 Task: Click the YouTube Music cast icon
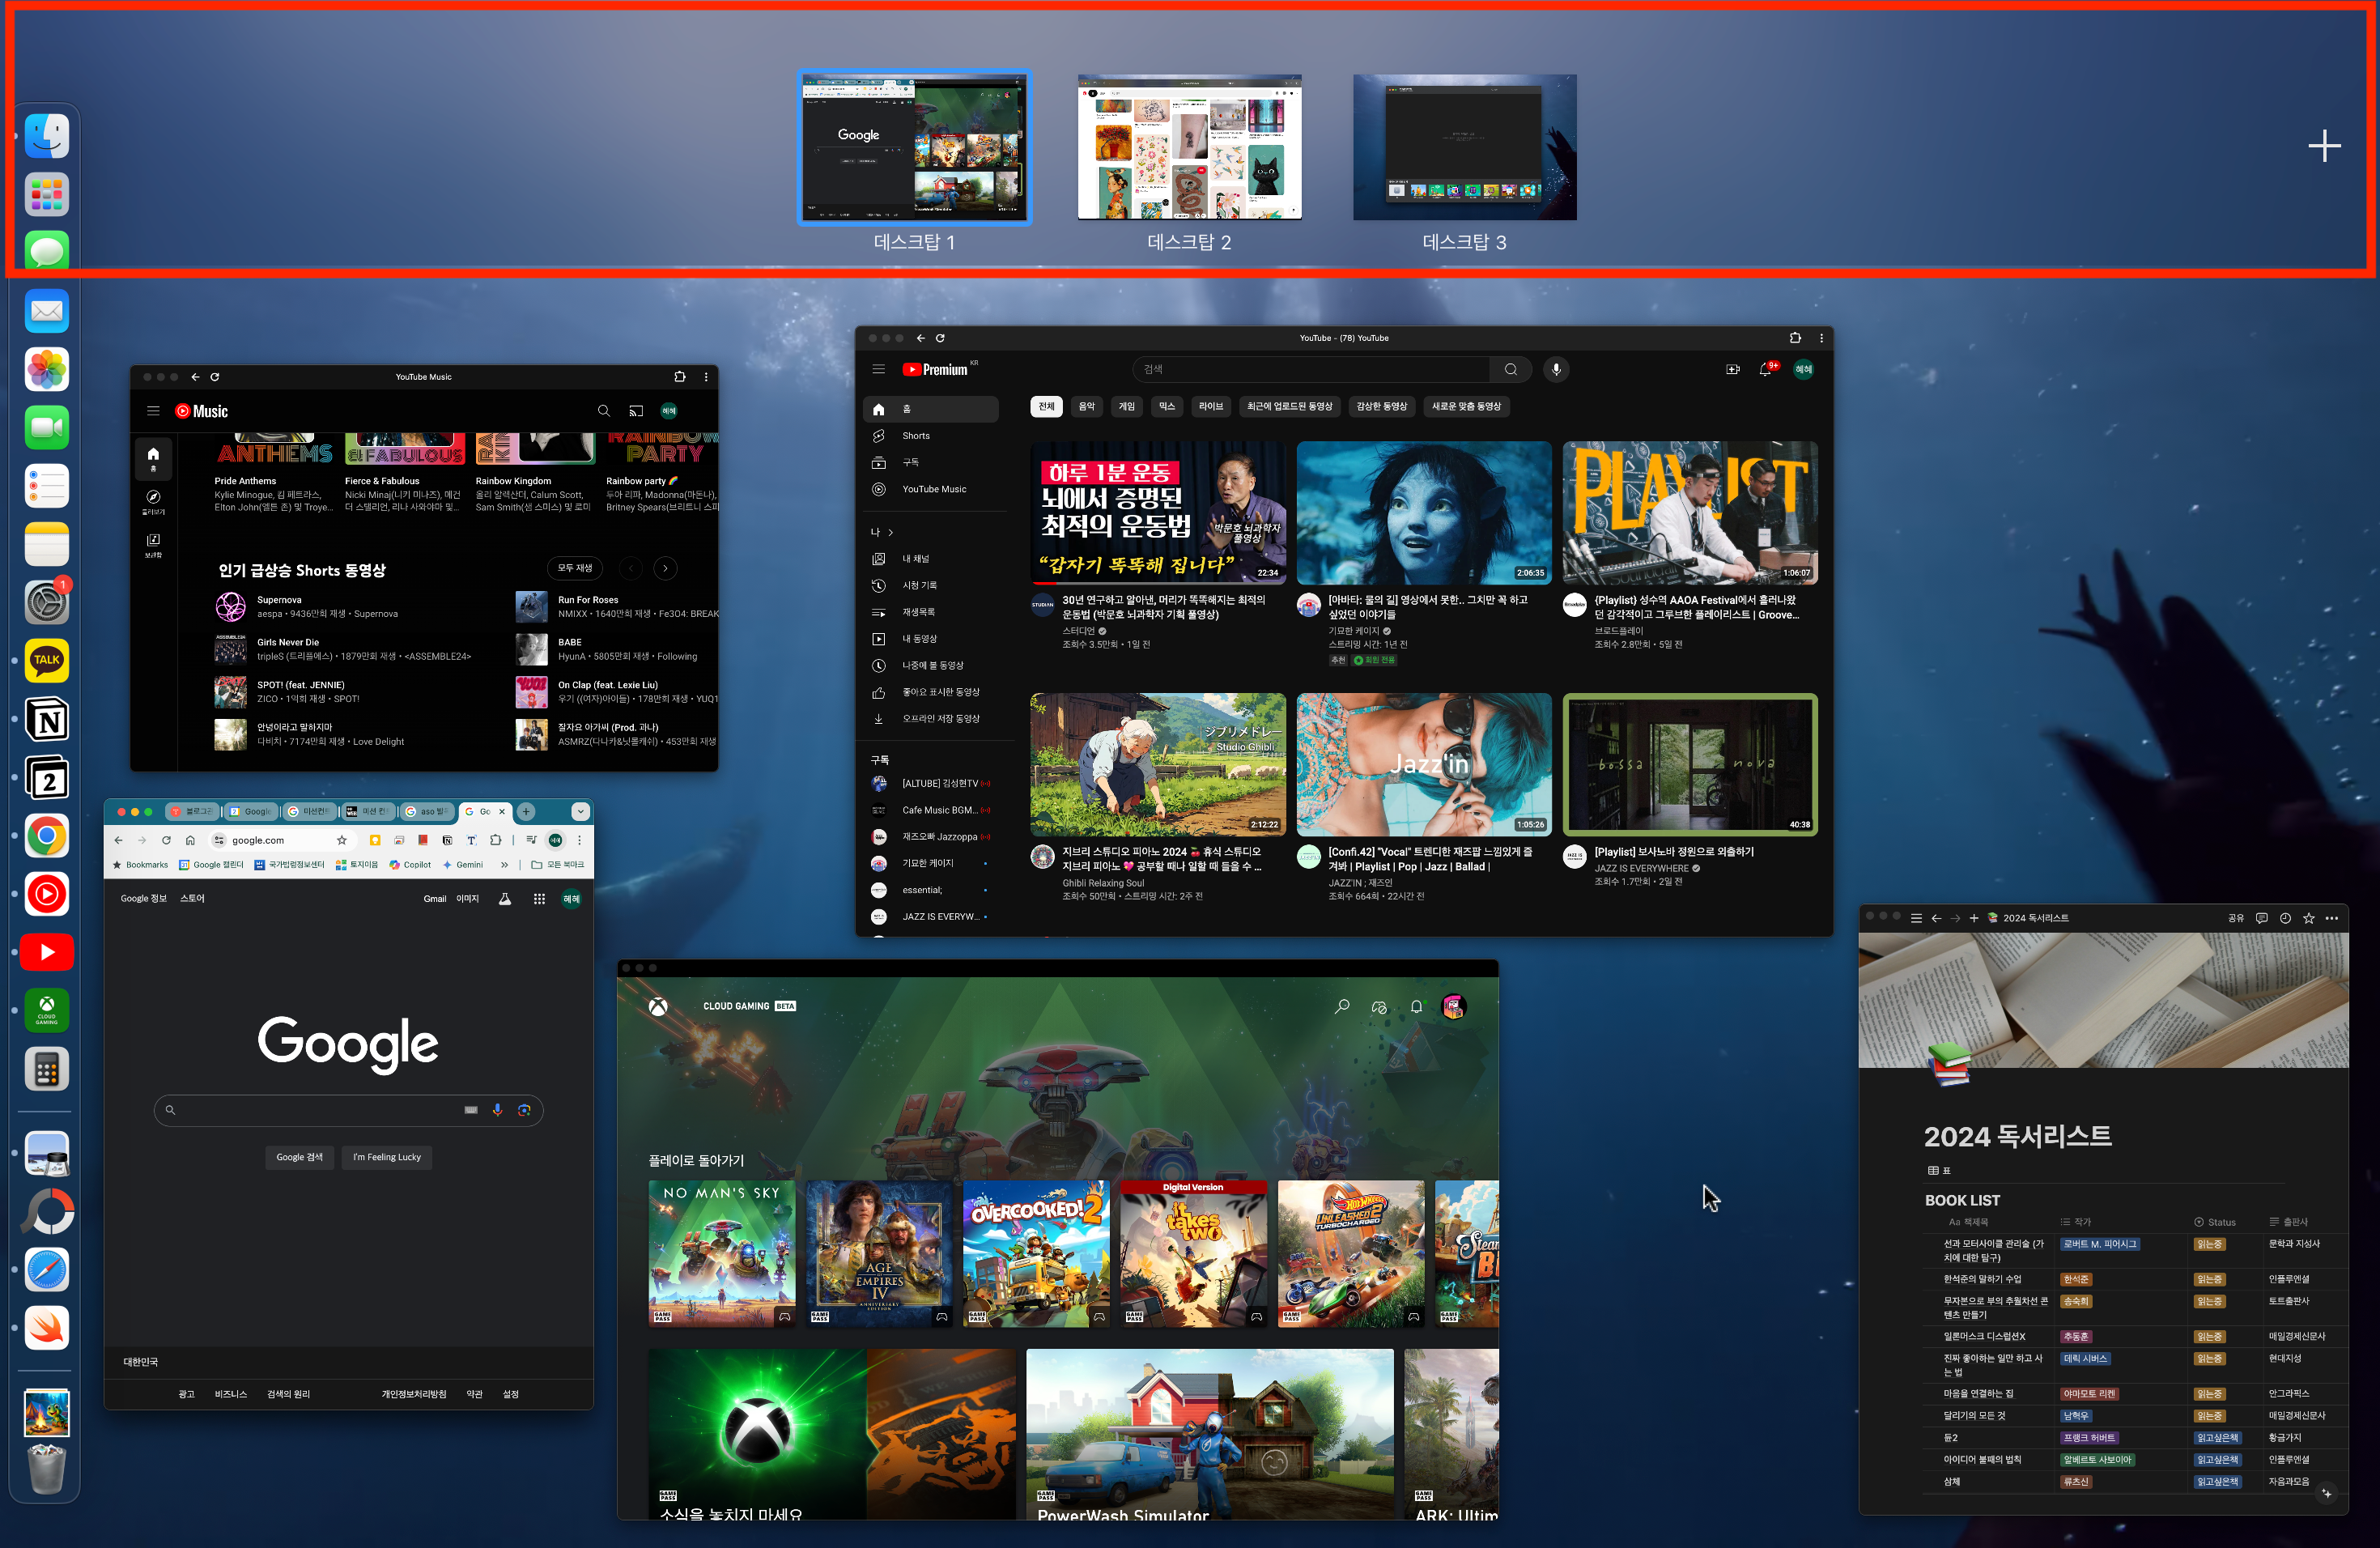636,411
